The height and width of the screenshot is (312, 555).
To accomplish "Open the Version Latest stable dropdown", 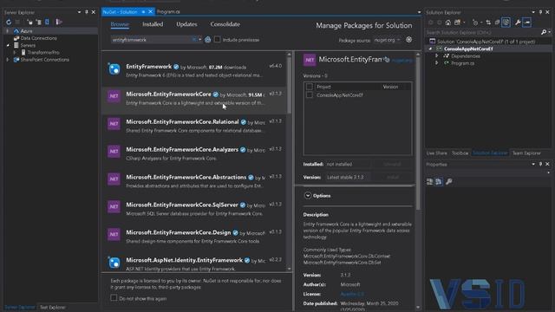I will (349, 177).
